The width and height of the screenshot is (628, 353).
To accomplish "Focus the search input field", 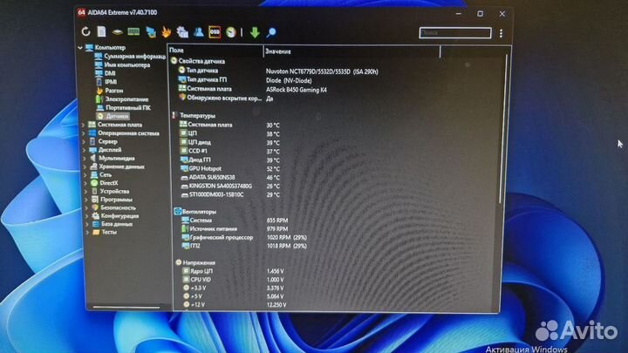I will 455,33.
